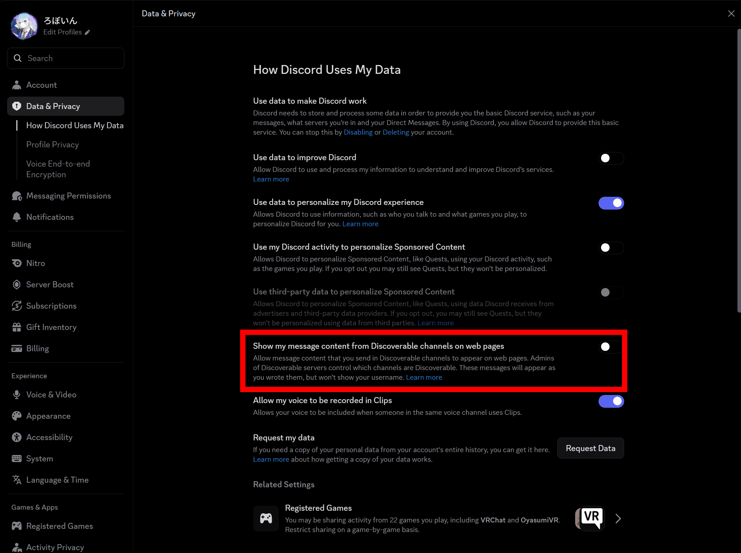Click the Request Data button
Image resolution: width=741 pixels, height=553 pixels.
(x=590, y=448)
